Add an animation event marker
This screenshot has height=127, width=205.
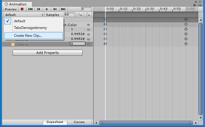click(x=88, y=15)
